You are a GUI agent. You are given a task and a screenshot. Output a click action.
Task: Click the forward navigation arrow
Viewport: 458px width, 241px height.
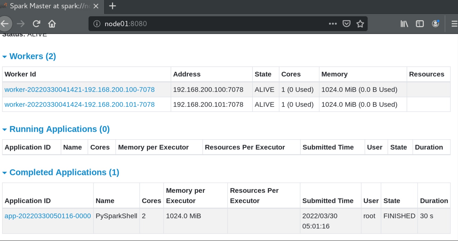[x=21, y=24]
